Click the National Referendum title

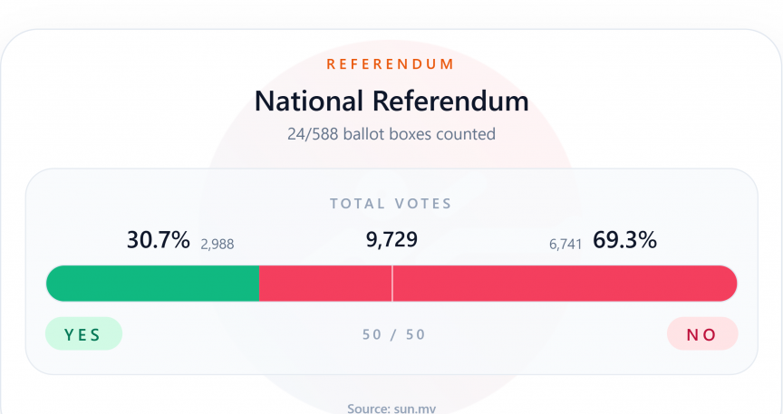tap(391, 101)
